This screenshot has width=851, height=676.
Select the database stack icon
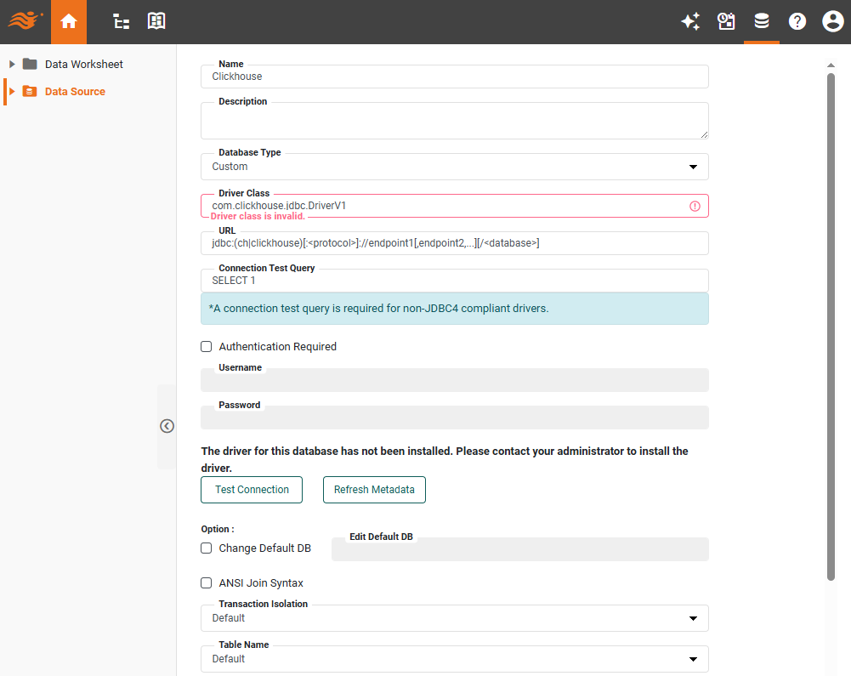tap(762, 21)
